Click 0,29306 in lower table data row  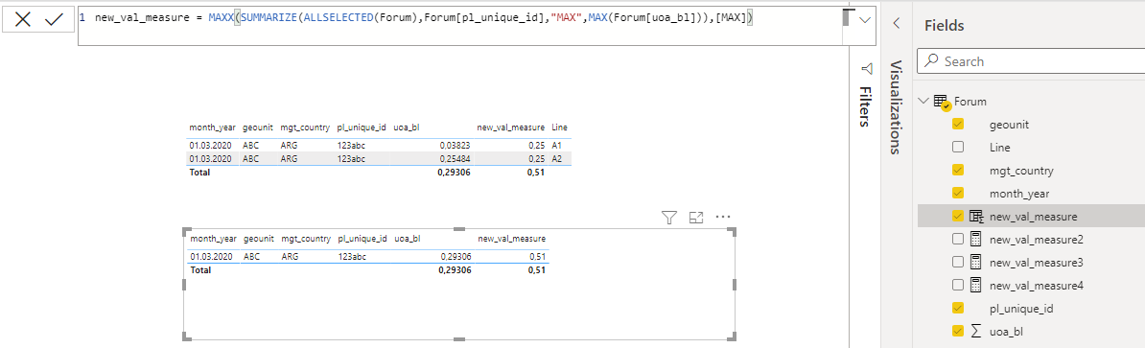pos(455,257)
